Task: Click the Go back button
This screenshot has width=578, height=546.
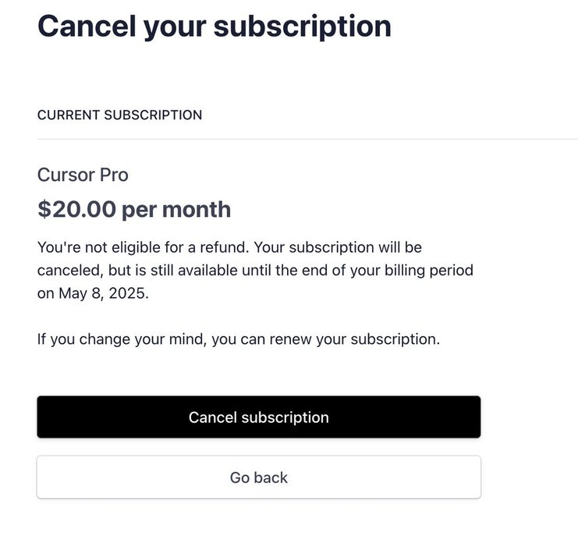Action: click(259, 477)
